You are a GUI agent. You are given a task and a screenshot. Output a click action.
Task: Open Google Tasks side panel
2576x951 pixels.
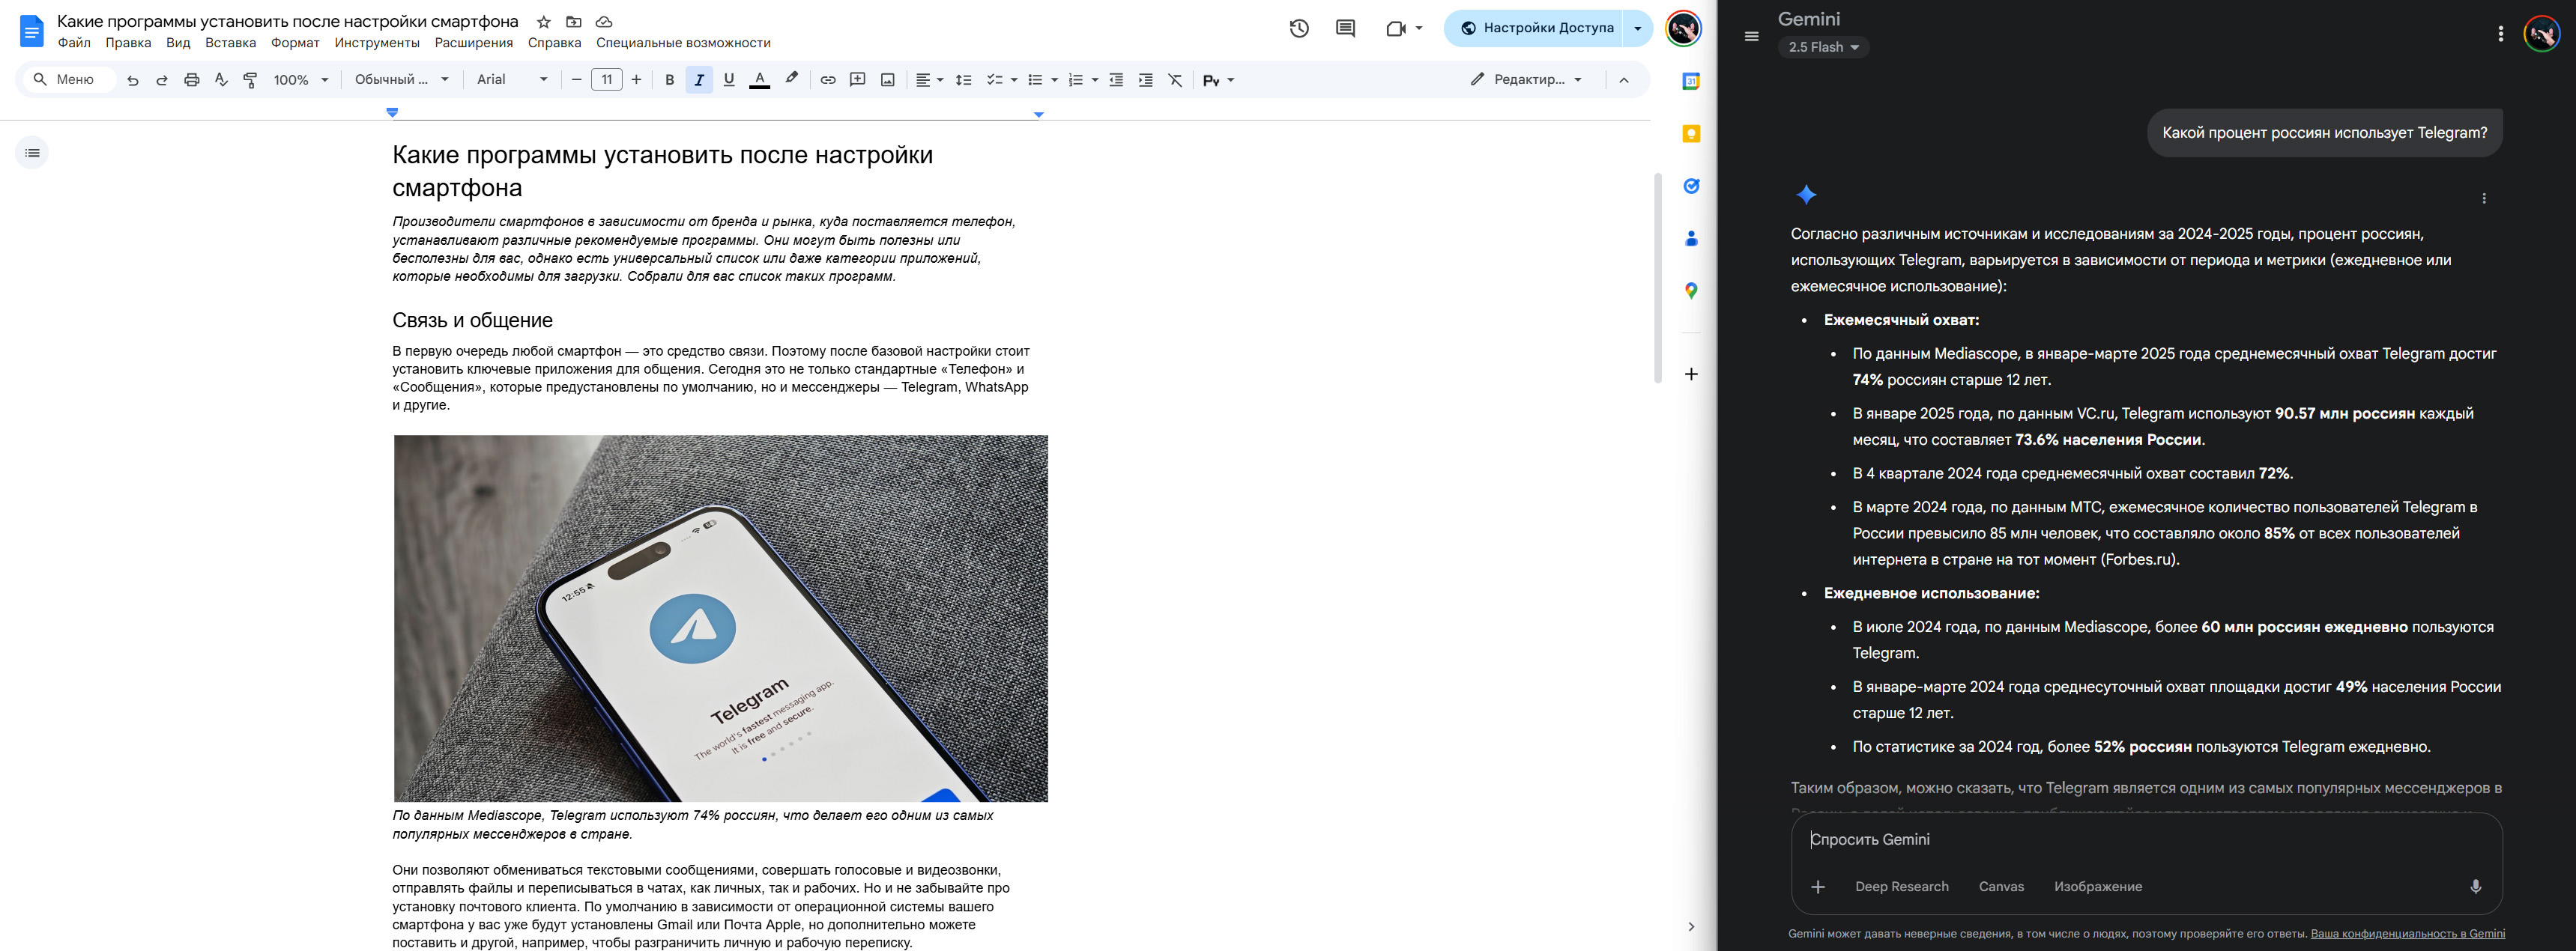(x=1691, y=186)
